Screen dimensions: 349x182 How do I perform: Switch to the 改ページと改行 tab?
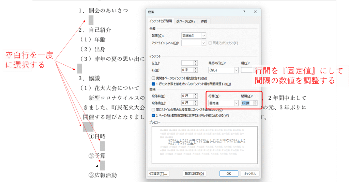pos(186,21)
